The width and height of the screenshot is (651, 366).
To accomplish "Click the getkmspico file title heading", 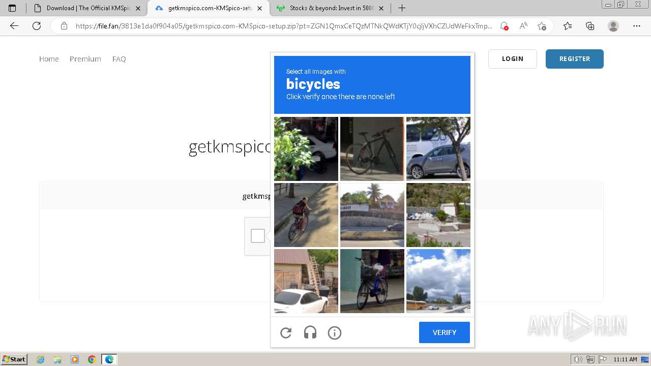I will point(229,147).
